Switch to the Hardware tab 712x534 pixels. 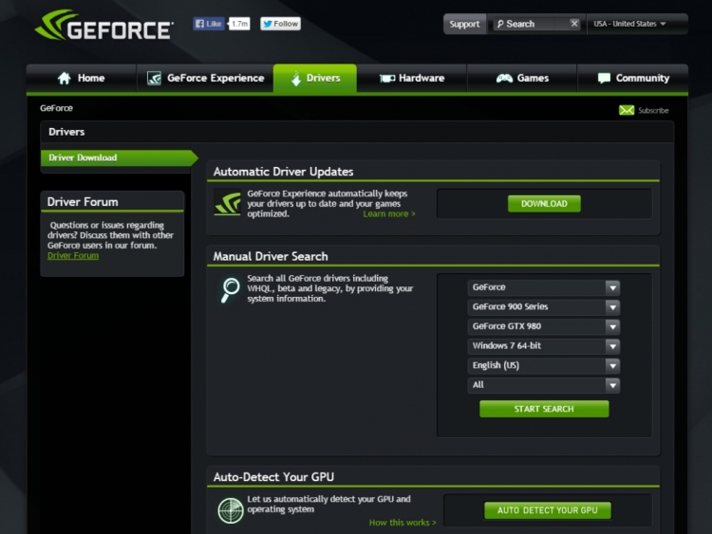point(412,79)
